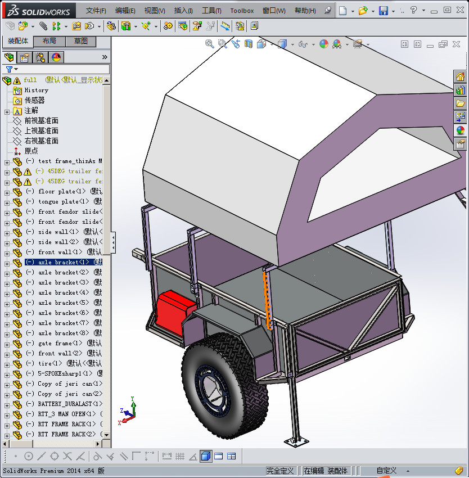The image size is (469, 478).
Task: Click the Save toolbar icon
Action: point(384,11)
